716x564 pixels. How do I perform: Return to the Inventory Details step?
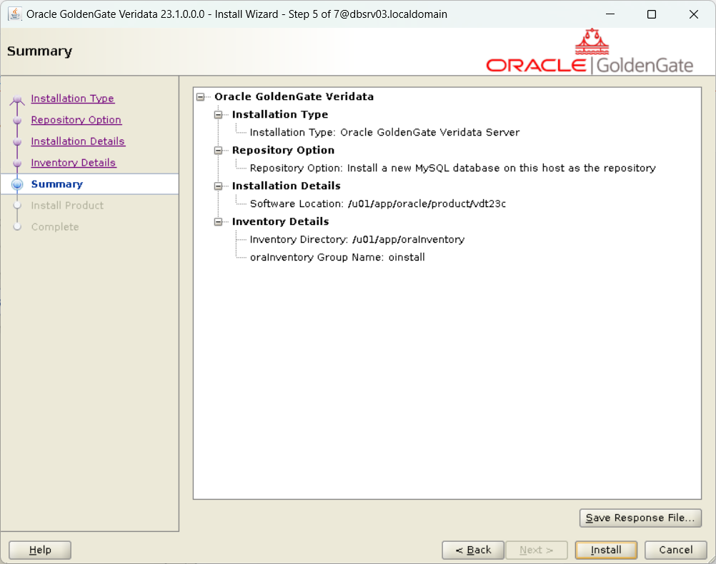click(73, 163)
